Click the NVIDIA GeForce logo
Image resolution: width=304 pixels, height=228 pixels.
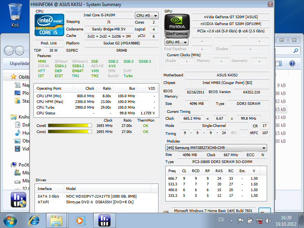pos(177,25)
